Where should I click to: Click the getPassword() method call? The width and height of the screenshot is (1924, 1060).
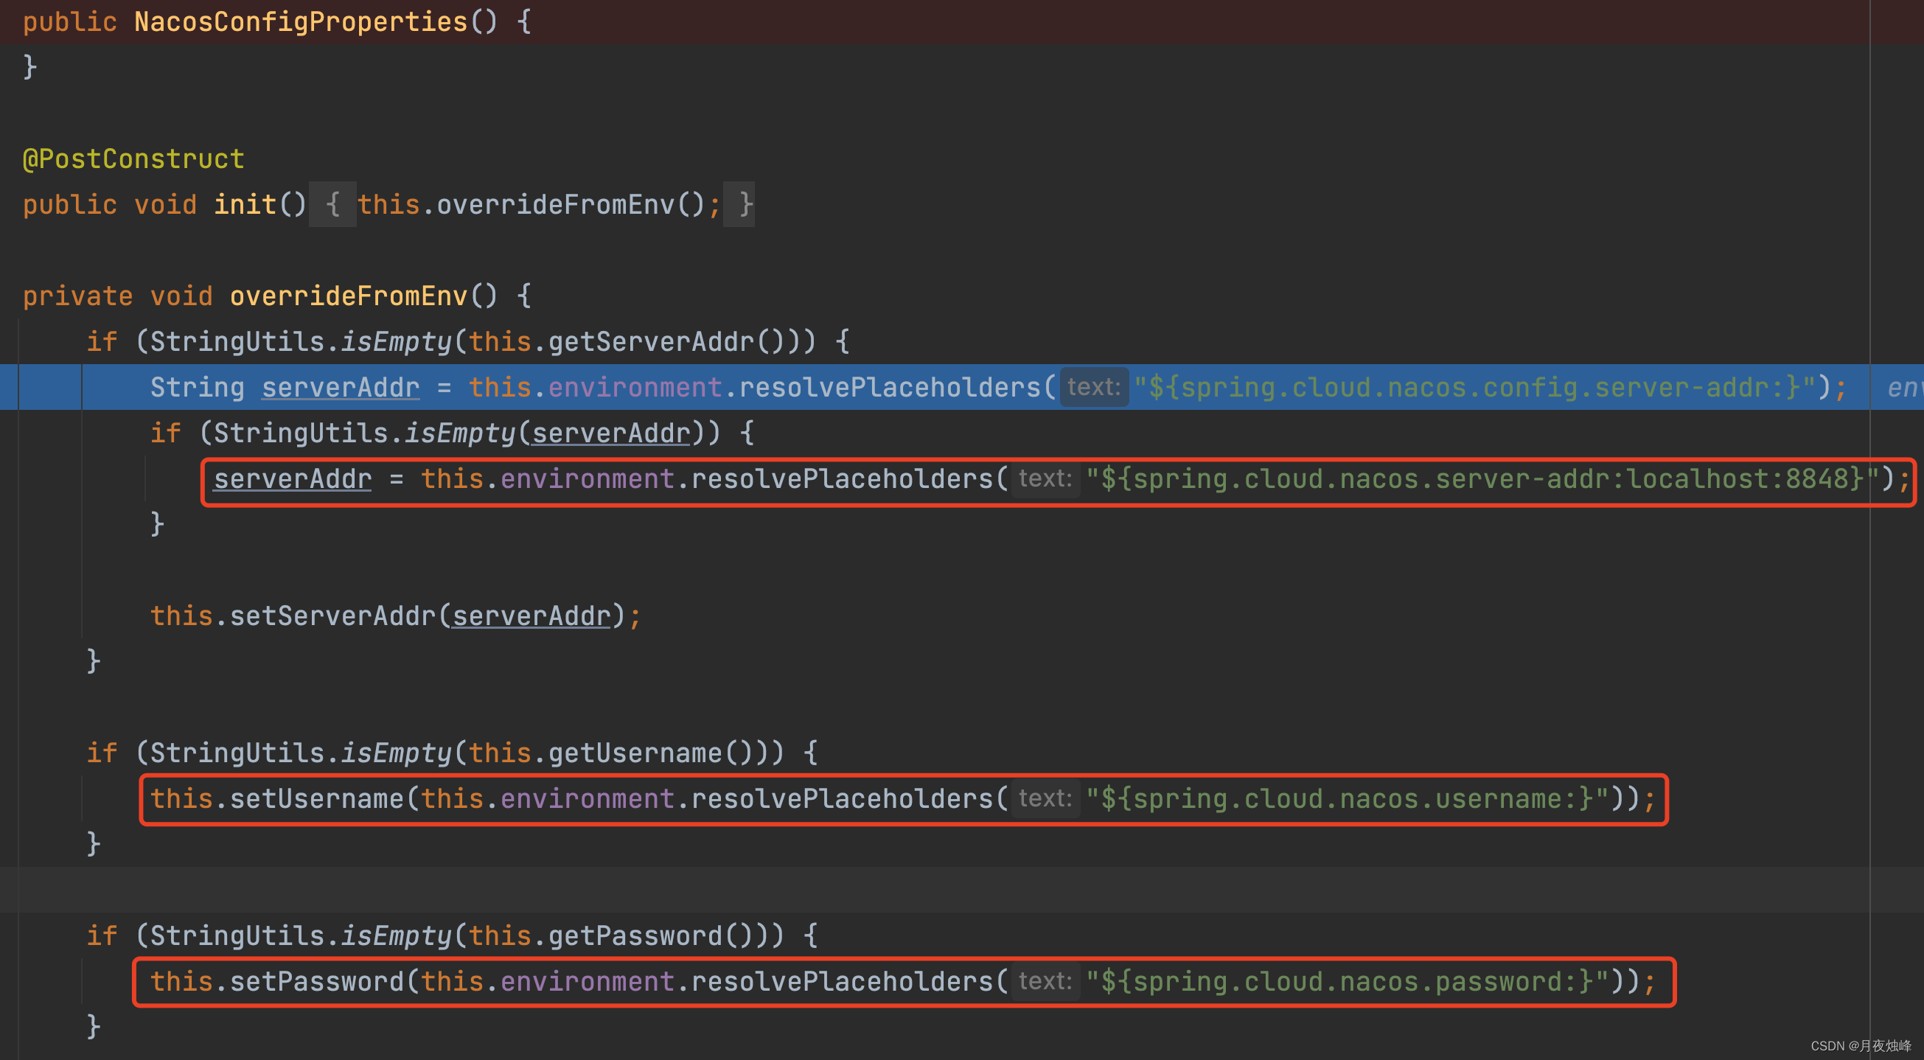point(635,935)
